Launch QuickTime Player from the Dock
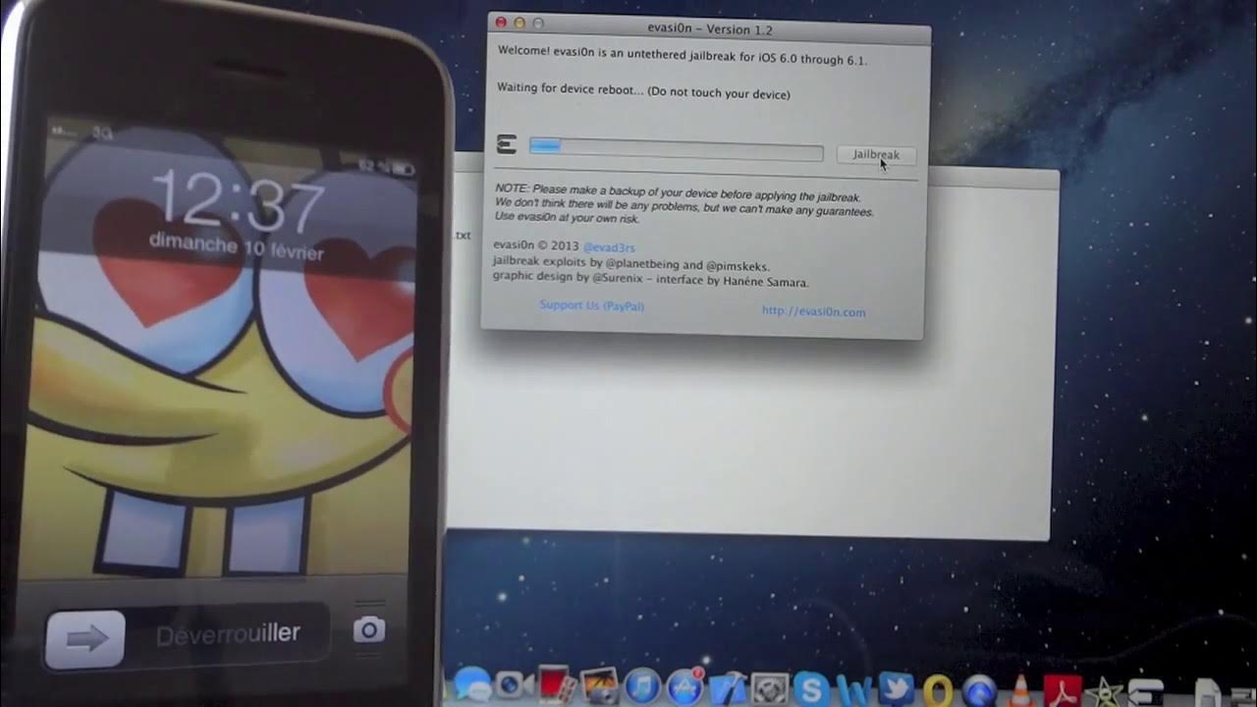 pyautogui.click(x=979, y=691)
